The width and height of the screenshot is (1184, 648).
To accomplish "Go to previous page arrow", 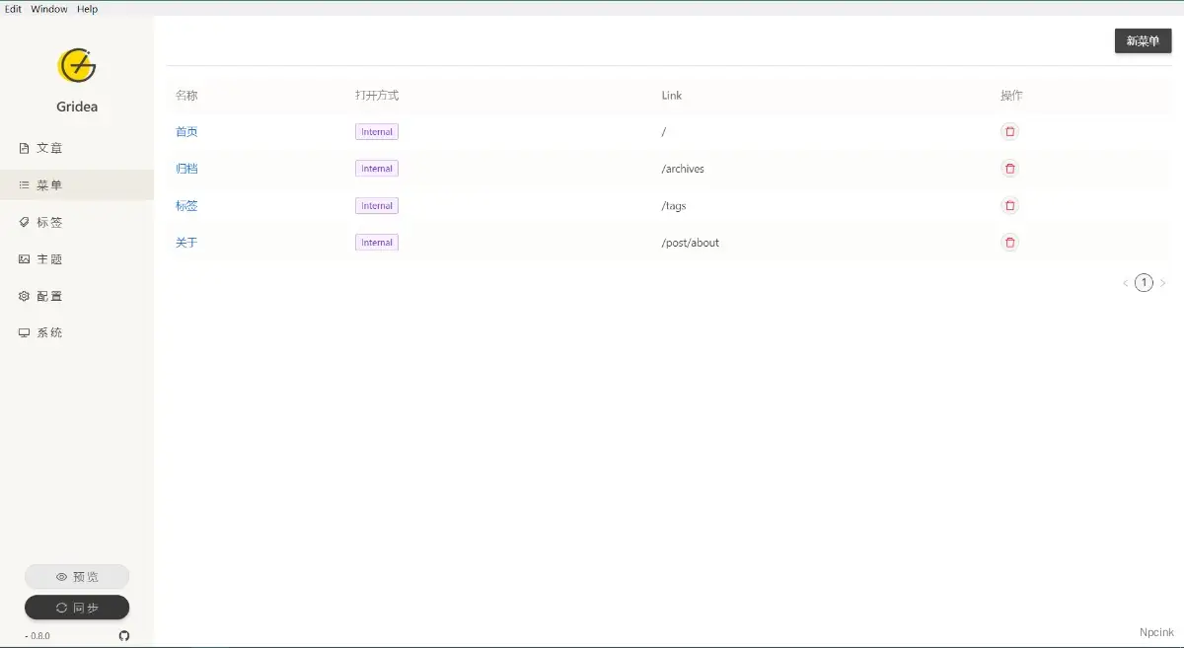I will point(1125,283).
